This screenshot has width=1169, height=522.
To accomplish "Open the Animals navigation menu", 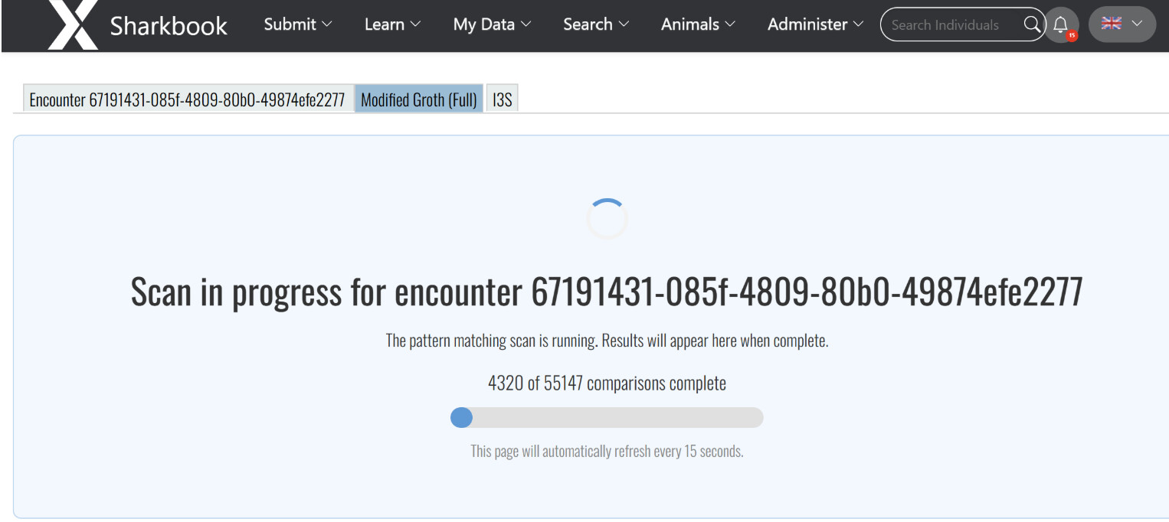I will [698, 24].
